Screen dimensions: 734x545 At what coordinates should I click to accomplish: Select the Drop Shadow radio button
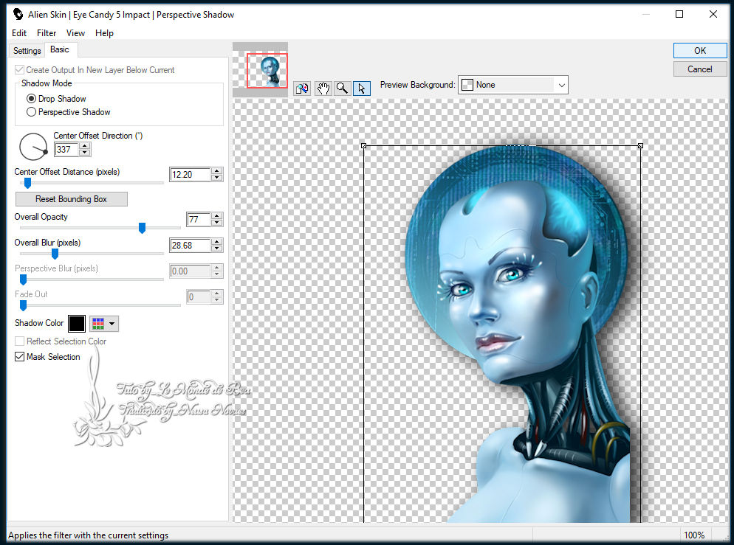tap(31, 99)
